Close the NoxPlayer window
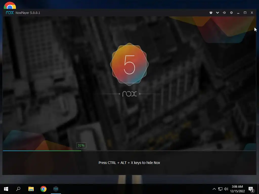259x194 pixels. pyautogui.click(x=252, y=13)
